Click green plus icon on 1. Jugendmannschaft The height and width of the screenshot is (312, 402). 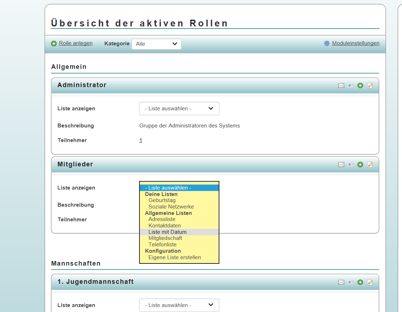pos(360,282)
